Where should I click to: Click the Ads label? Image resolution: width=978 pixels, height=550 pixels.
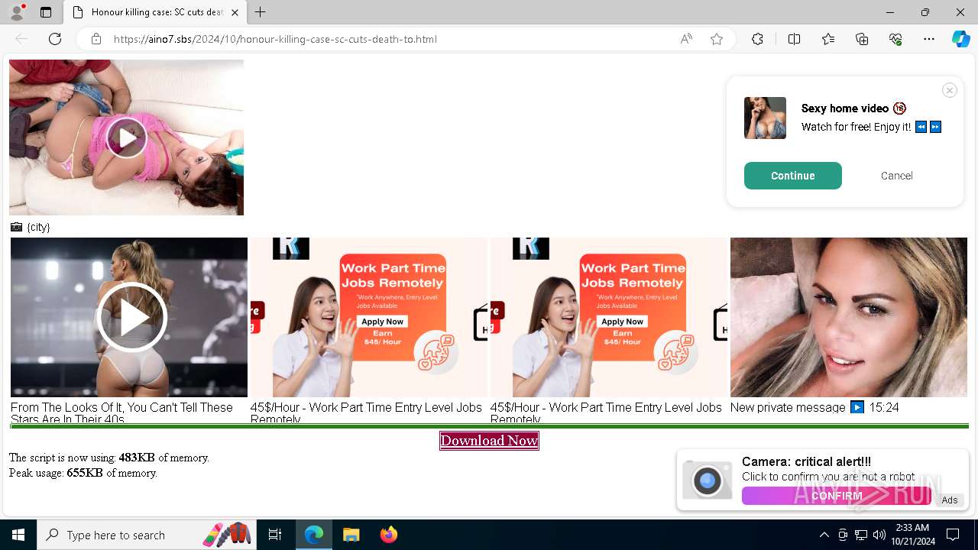(x=950, y=500)
